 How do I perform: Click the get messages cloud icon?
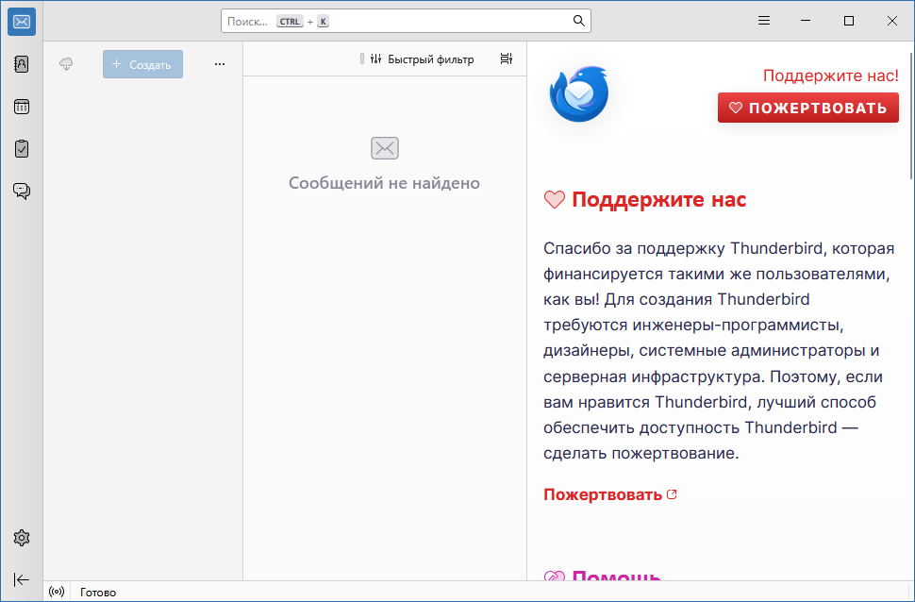(x=66, y=64)
